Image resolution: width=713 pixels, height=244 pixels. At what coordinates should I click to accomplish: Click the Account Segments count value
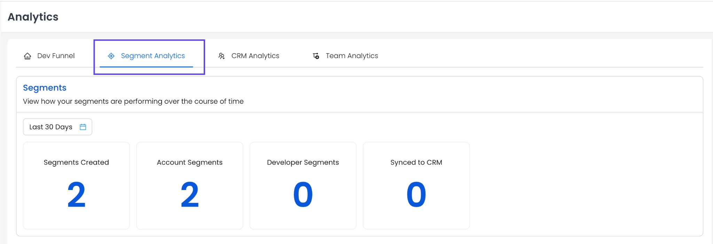[189, 195]
